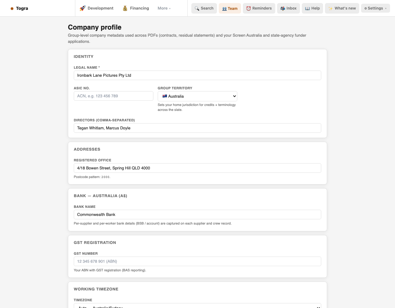Viewport: 395px width, 308px height.
Task: Click the 'Your ABN with GST registration' hint
Action: pos(110,270)
